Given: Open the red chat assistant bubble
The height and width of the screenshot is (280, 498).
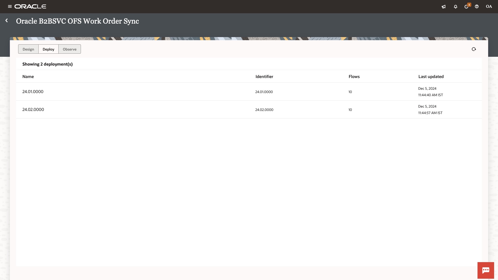Looking at the screenshot, I should click(486, 270).
